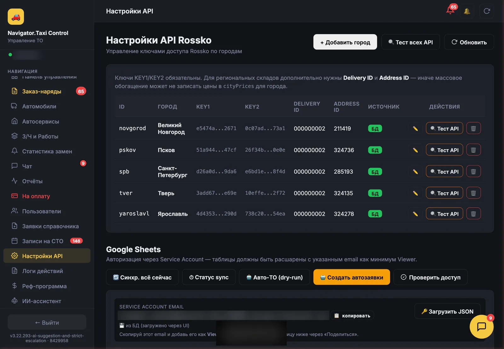504x349 pixels.
Task: Open Реф-программа page
Action: coord(47,286)
